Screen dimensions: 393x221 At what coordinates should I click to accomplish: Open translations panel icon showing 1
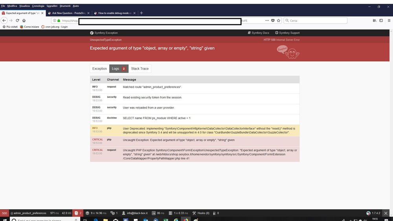(114, 213)
